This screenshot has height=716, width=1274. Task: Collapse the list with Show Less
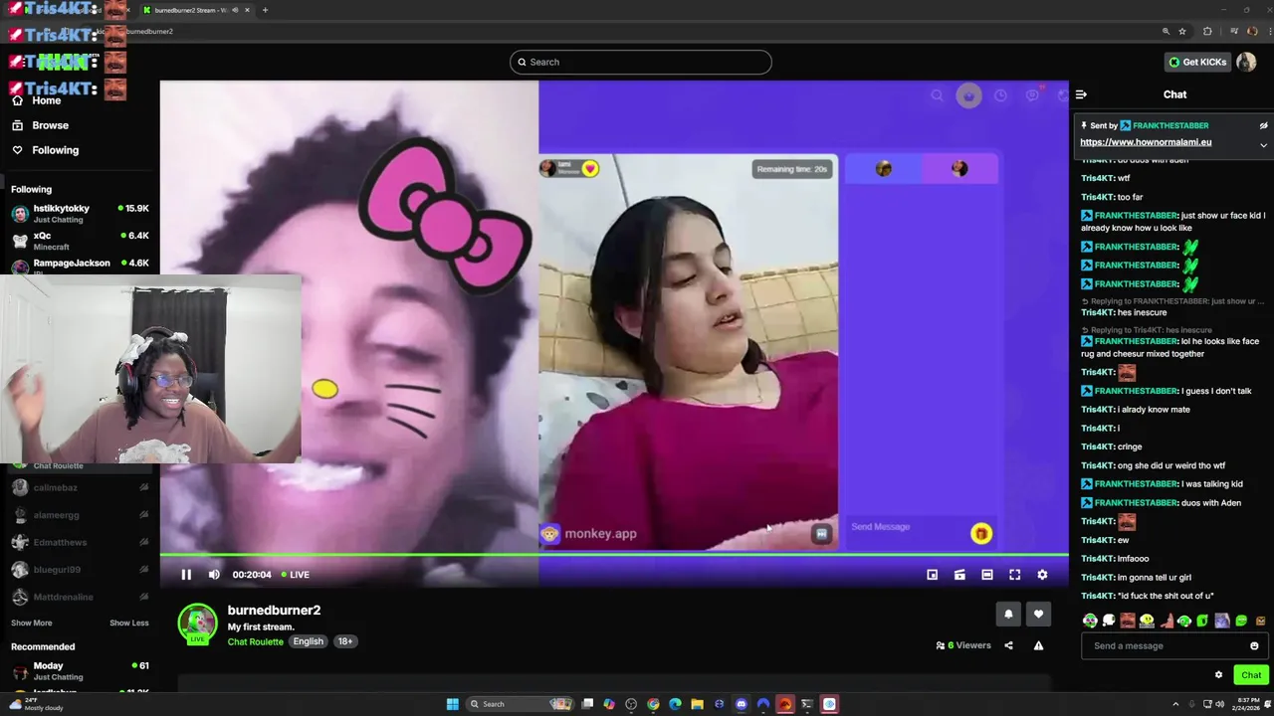tap(128, 623)
